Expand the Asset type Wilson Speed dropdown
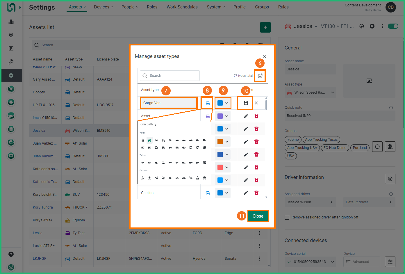 click(x=333, y=92)
